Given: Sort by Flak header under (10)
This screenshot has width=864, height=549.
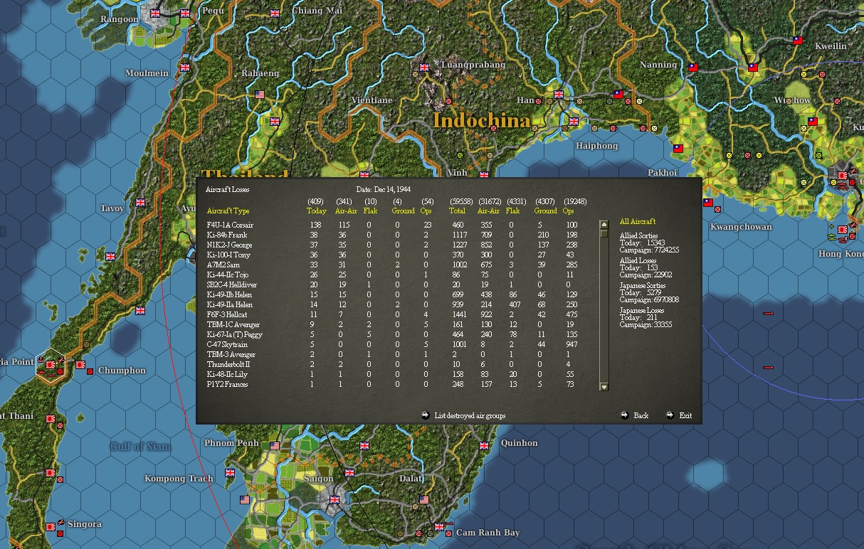Looking at the screenshot, I should (370, 210).
